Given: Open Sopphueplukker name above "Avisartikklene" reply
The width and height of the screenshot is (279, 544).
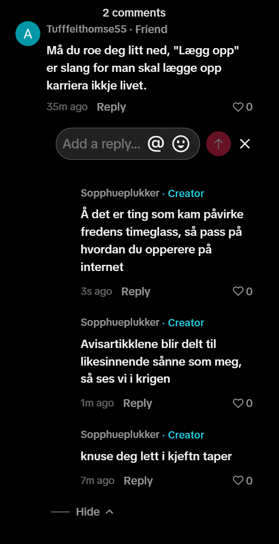Looking at the screenshot, I should pos(120,322).
